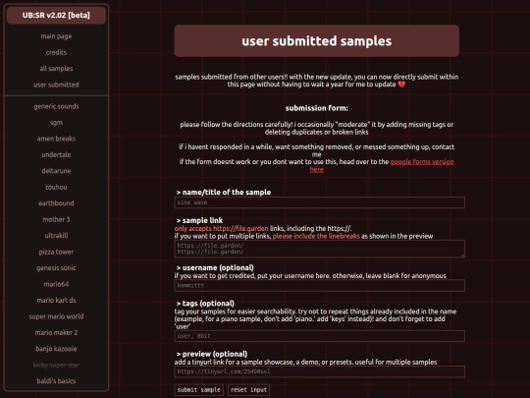Open the ultrakill samples category
530x398 pixels.
pyautogui.click(x=56, y=235)
